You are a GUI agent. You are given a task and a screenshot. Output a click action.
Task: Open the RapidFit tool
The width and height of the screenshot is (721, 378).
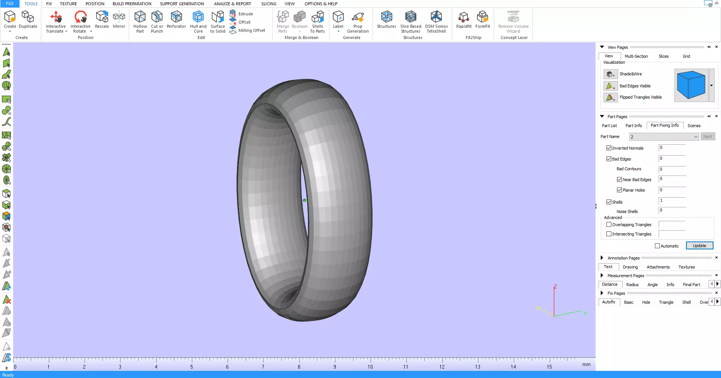[x=464, y=19]
